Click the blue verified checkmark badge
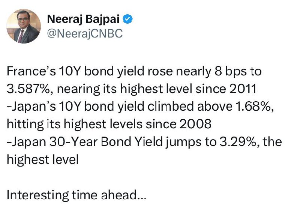Screen dimensions: 300x215 [x=128, y=19]
